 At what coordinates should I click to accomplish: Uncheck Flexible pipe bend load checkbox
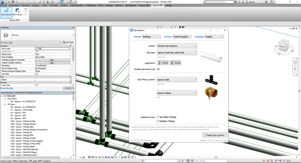158,69
